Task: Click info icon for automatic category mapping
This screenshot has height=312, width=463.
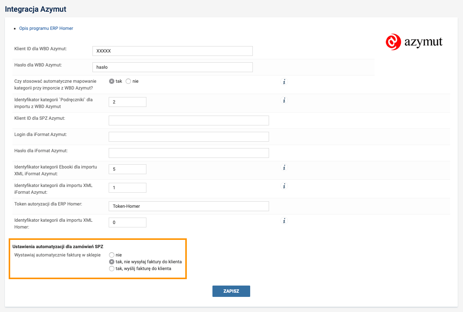Action: pos(284,81)
